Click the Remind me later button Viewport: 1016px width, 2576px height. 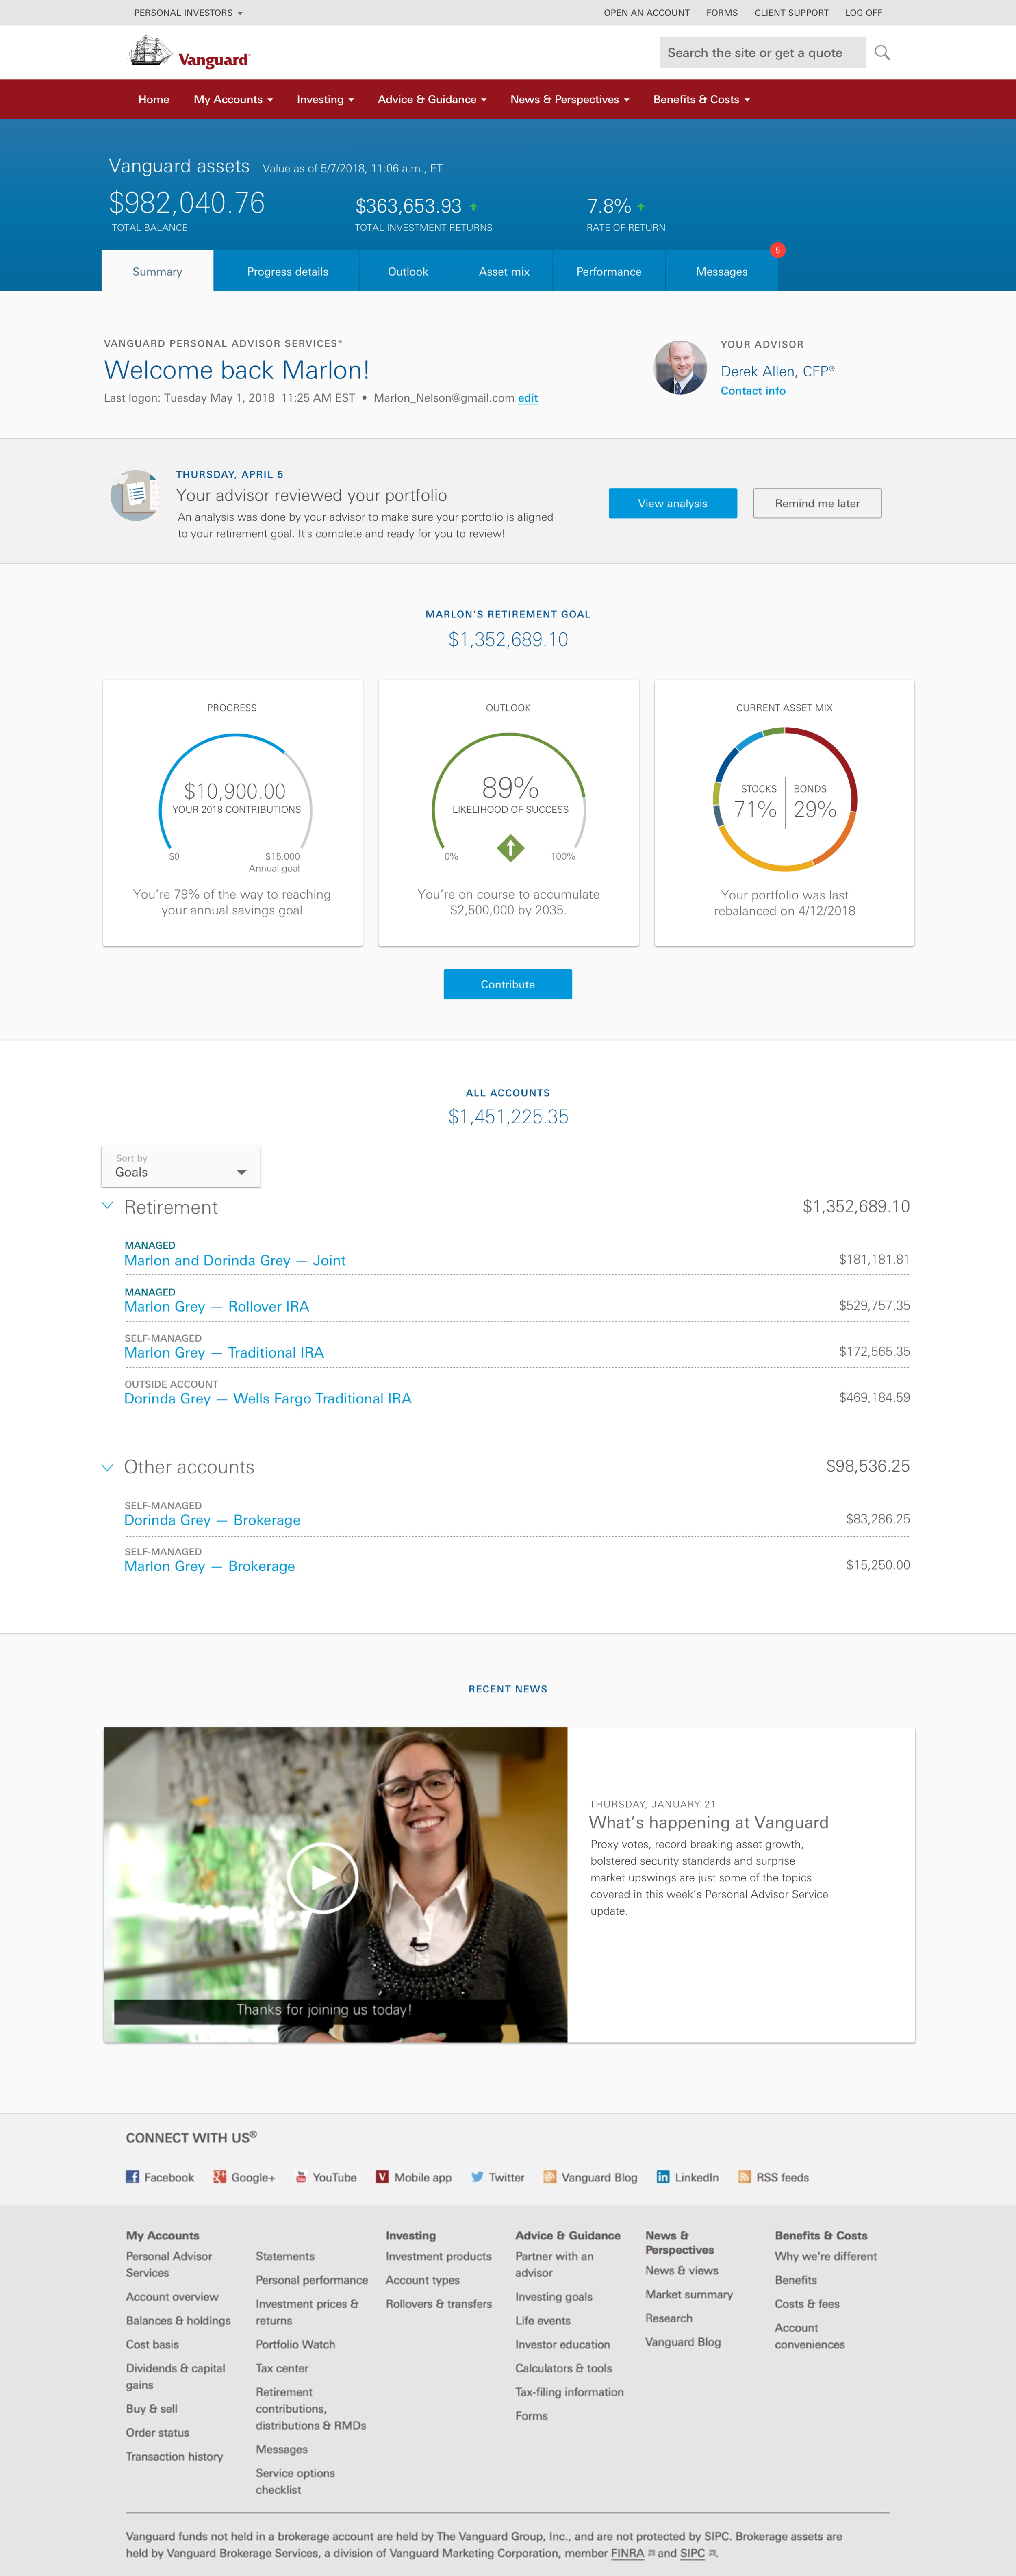pos(817,503)
